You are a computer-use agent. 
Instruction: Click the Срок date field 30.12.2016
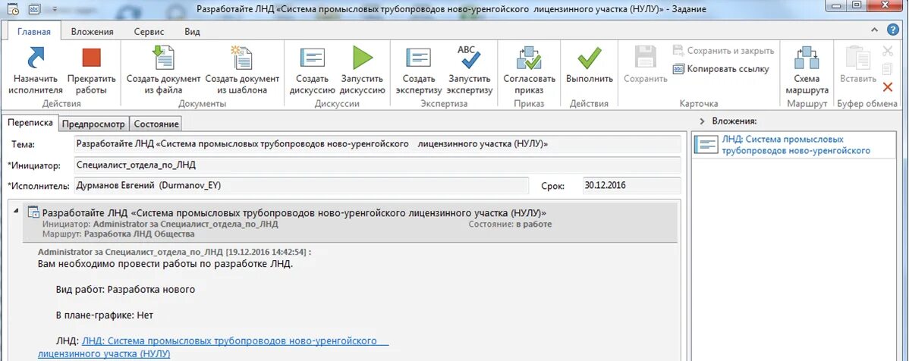pos(632,185)
